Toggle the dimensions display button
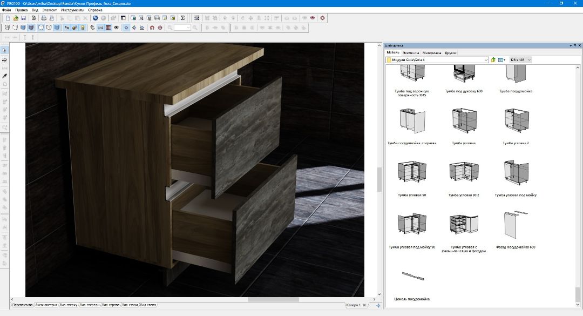 (100, 28)
